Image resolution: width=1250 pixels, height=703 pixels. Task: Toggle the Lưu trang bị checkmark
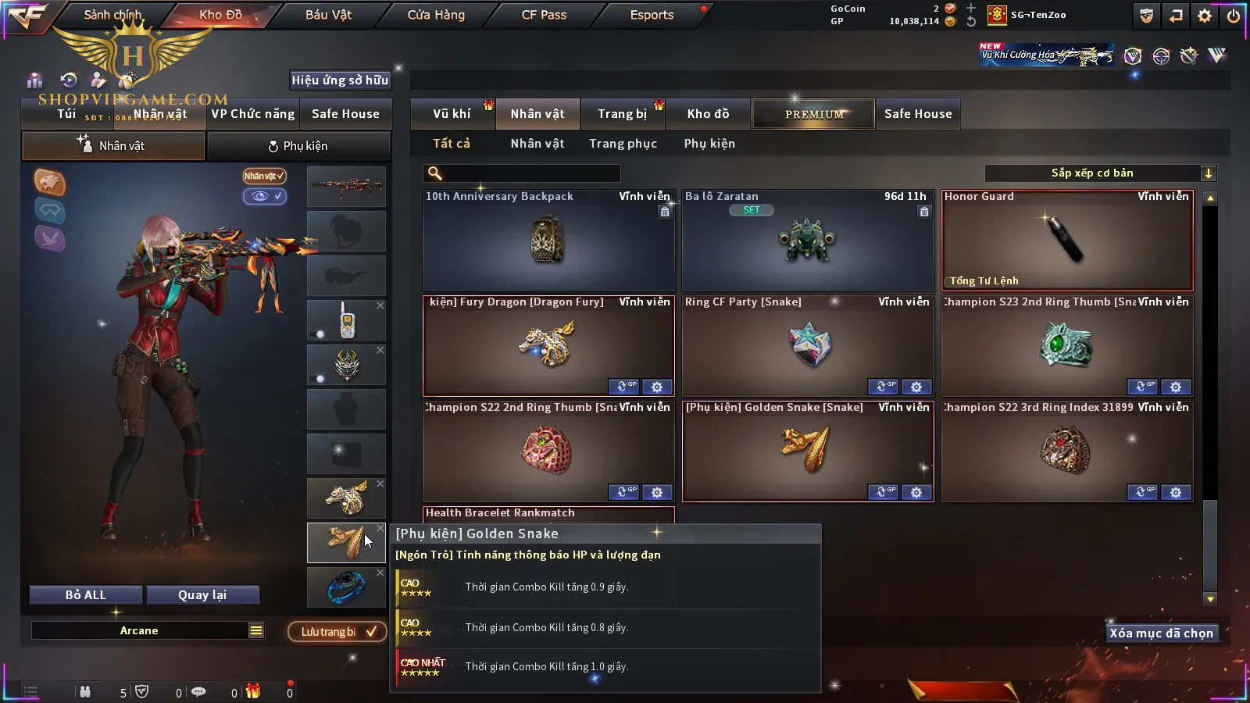click(371, 631)
